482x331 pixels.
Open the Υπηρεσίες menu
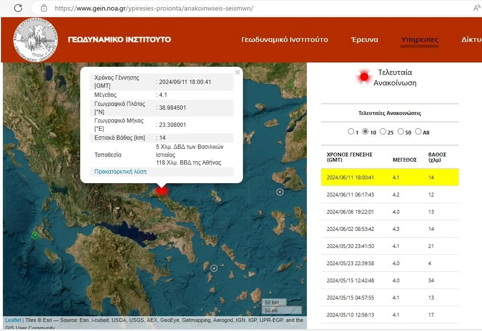click(x=419, y=40)
